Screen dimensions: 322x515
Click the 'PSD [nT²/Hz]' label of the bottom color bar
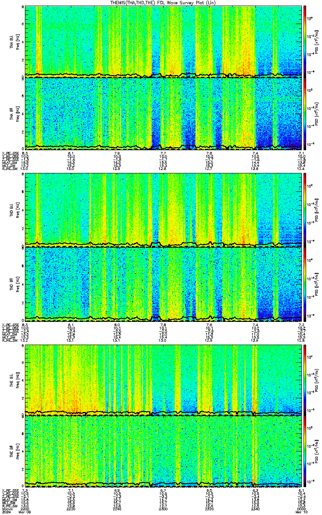[x=317, y=452]
